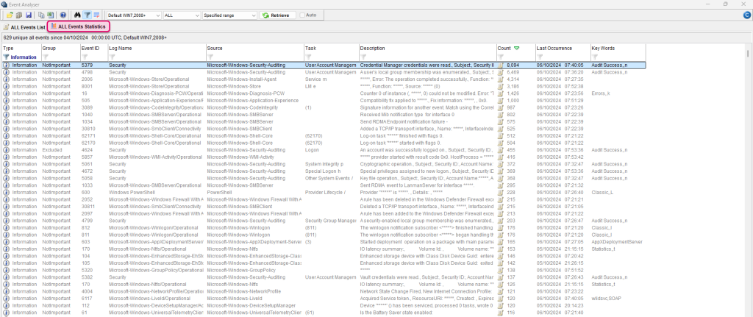Click Errors key words cell on event 16

pos(601,93)
